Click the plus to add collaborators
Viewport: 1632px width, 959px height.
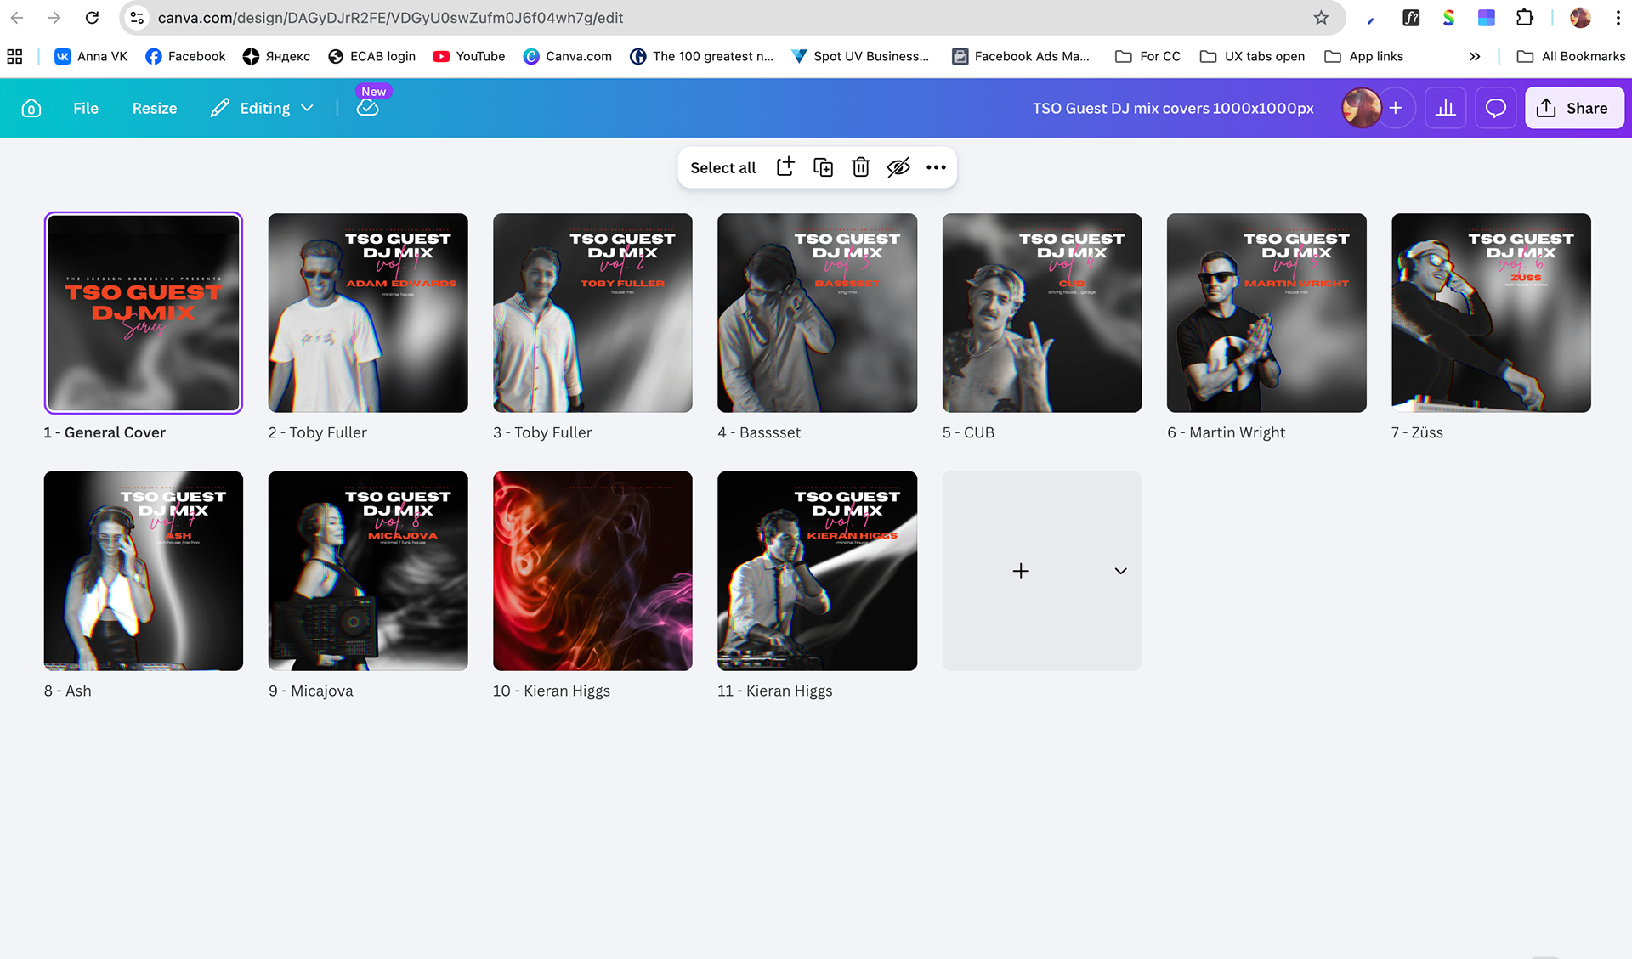(1396, 108)
